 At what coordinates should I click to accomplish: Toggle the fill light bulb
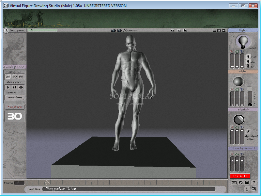[x=248, y=66]
